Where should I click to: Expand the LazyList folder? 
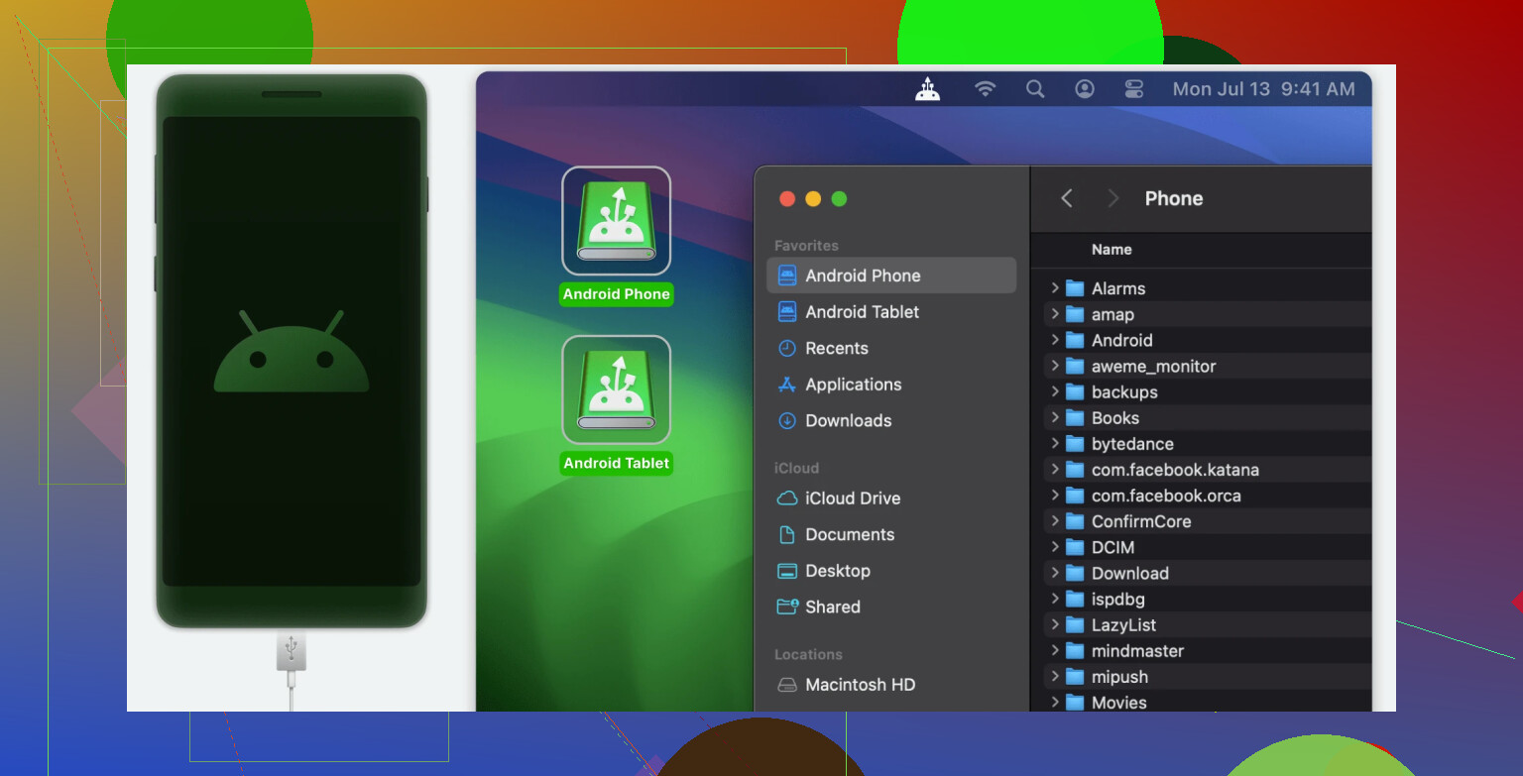click(1055, 625)
